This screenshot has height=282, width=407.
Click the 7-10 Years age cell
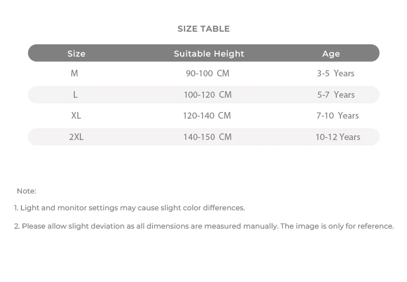pos(337,116)
